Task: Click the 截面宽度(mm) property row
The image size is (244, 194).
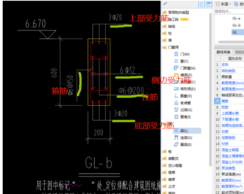Action: [x=229, y=83]
